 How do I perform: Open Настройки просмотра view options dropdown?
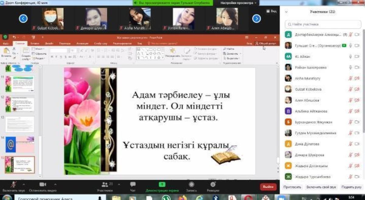[x=238, y=3]
